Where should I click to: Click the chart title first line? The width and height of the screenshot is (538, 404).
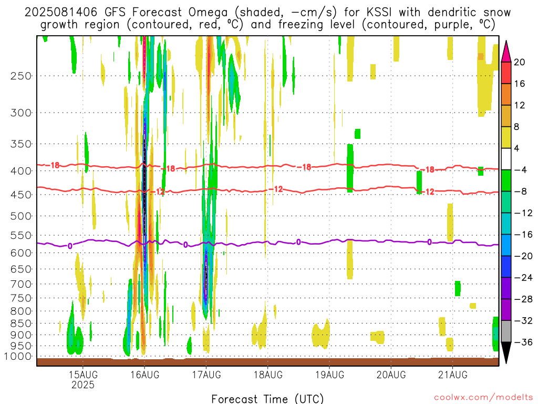[x=267, y=13]
